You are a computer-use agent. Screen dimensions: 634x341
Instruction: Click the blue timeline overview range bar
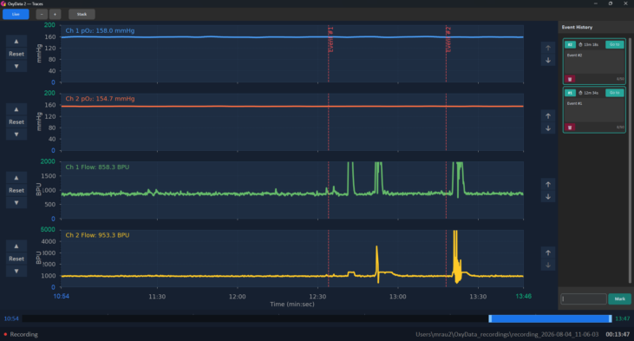point(550,318)
